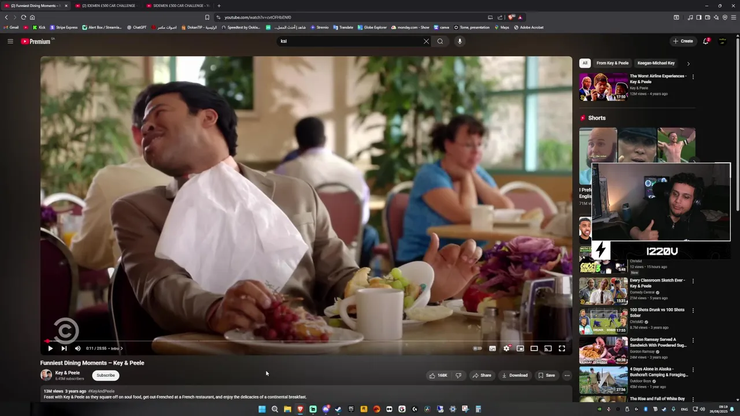
Task: Open the YouTube hamburger guide menu
Action: [x=10, y=41]
